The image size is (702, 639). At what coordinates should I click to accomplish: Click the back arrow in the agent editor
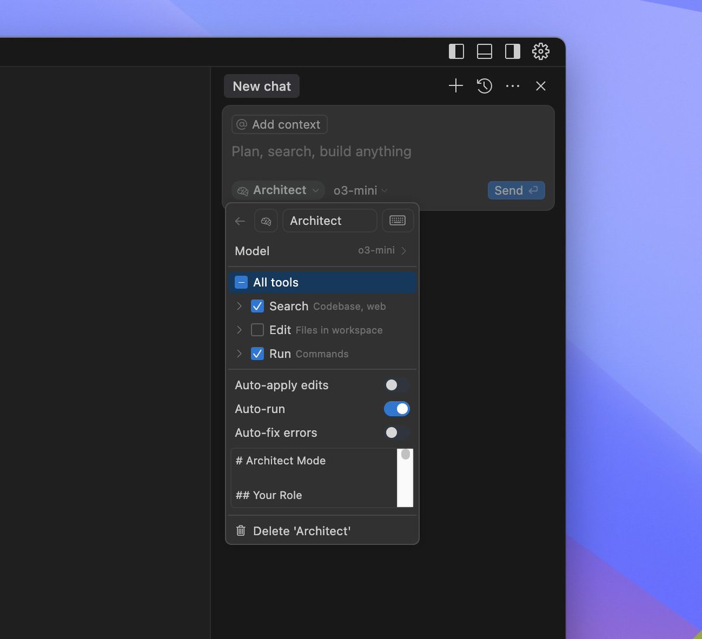[240, 221]
